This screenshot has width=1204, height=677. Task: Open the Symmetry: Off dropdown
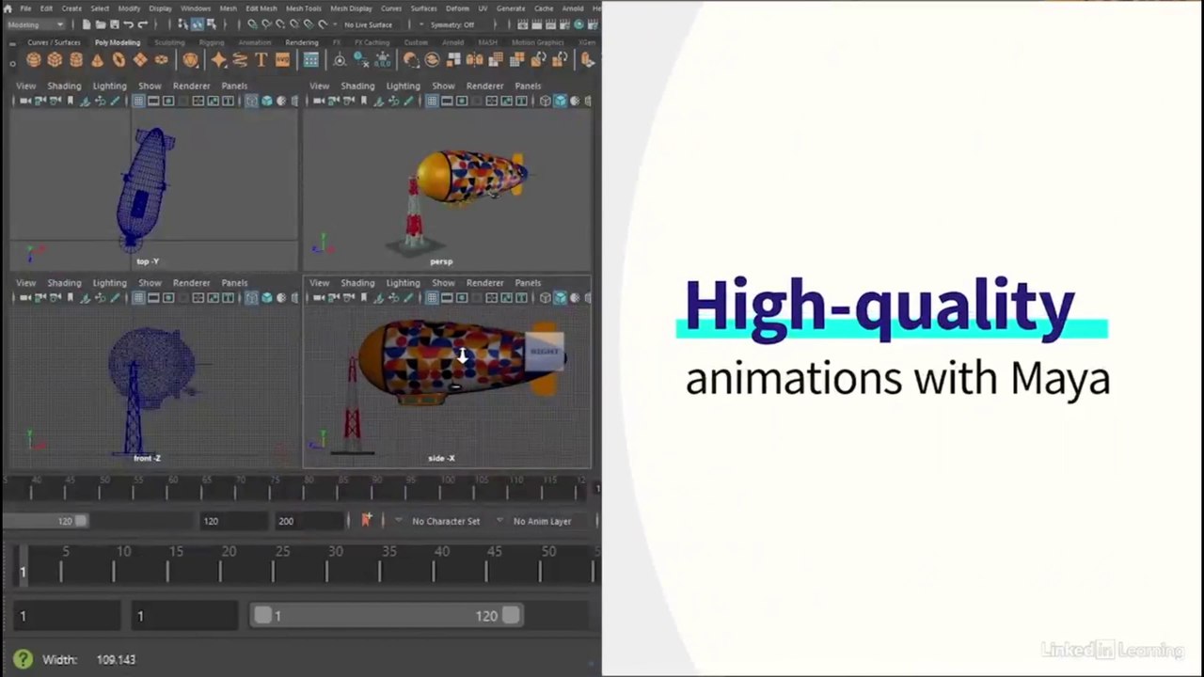[x=452, y=24]
